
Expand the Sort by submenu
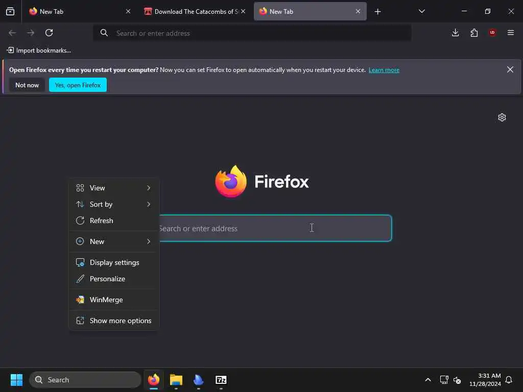pyautogui.click(x=114, y=204)
